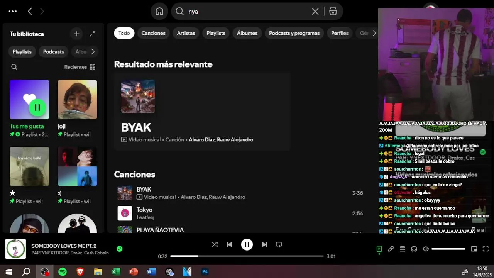Filter library by Podcasts chip
This screenshot has width=494, height=278.
tap(54, 52)
